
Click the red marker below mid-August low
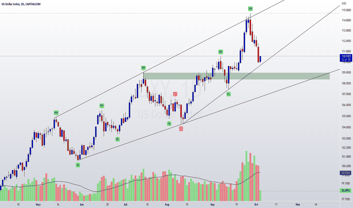point(181,129)
